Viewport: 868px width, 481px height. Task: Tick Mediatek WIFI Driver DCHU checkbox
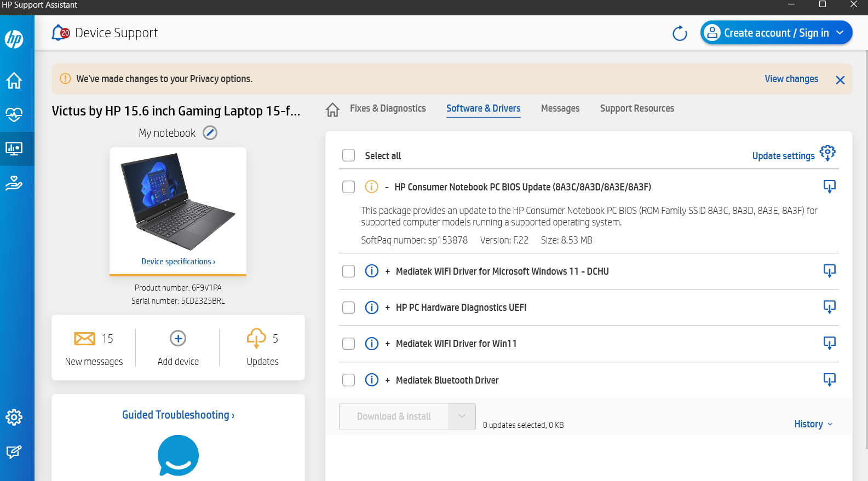click(349, 271)
